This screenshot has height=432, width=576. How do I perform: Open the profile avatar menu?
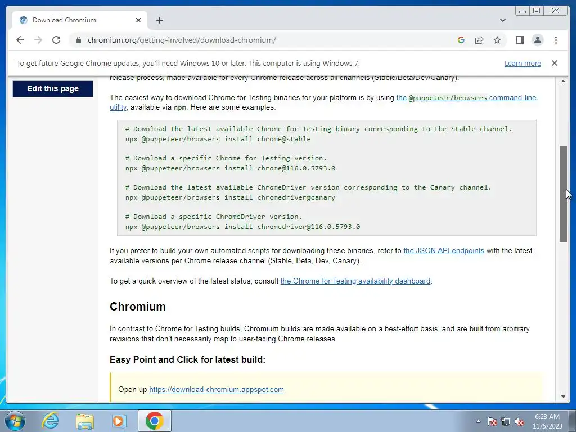pyautogui.click(x=537, y=40)
